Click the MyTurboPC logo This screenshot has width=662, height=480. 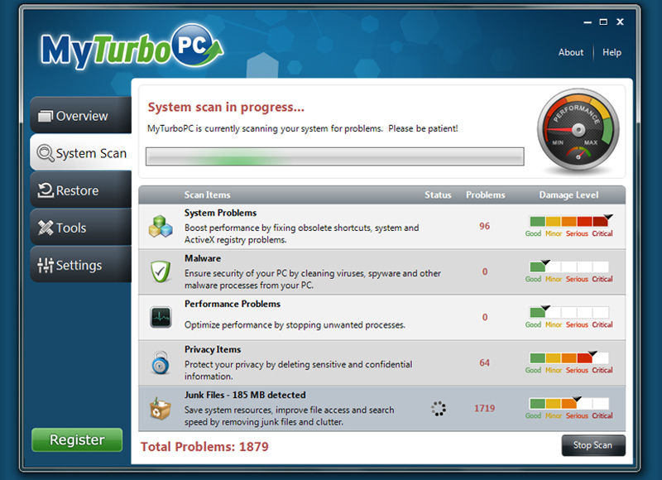tap(132, 47)
